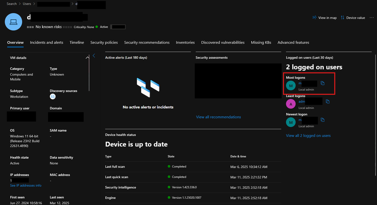Open the more options ellipsis menu

(371, 17)
